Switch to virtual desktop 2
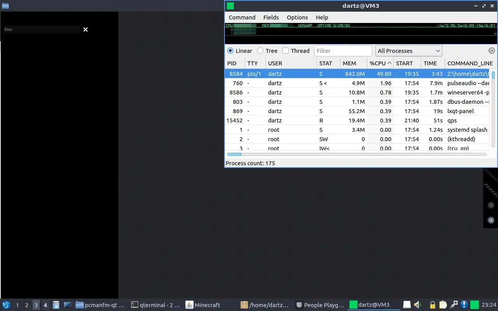 [x=26, y=305]
